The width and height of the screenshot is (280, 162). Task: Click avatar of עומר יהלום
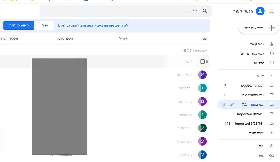(x=202, y=128)
